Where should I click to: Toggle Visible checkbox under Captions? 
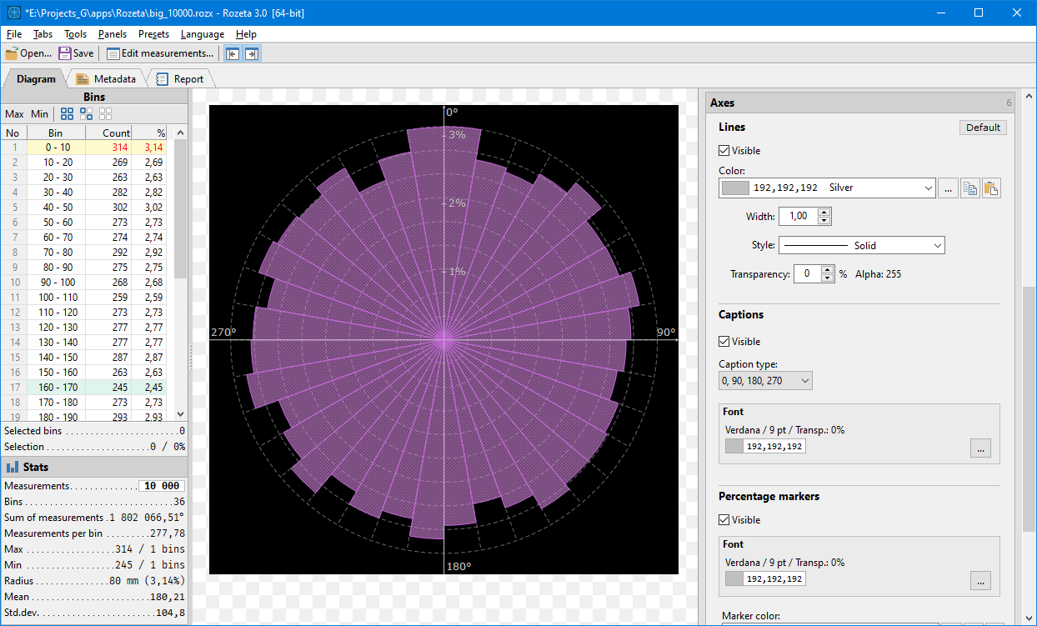pyautogui.click(x=724, y=342)
